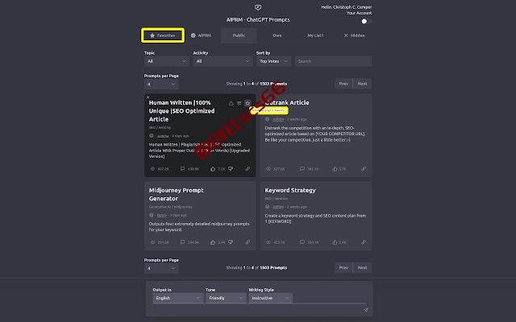Click comments icon on Outrank Article card
The image size is (516, 322).
pos(302,169)
